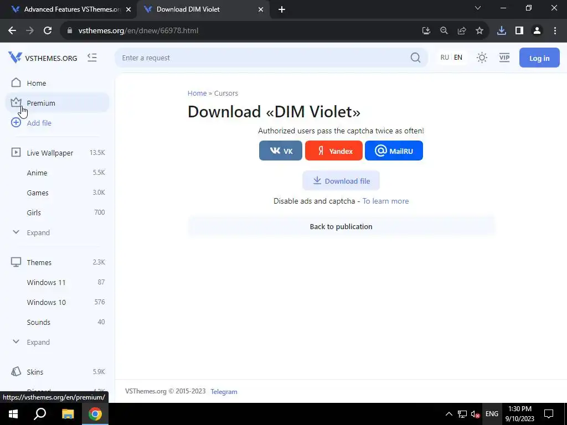The width and height of the screenshot is (567, 425).
Task: Click the lock site info icon
Action: (x=70, y=31)
